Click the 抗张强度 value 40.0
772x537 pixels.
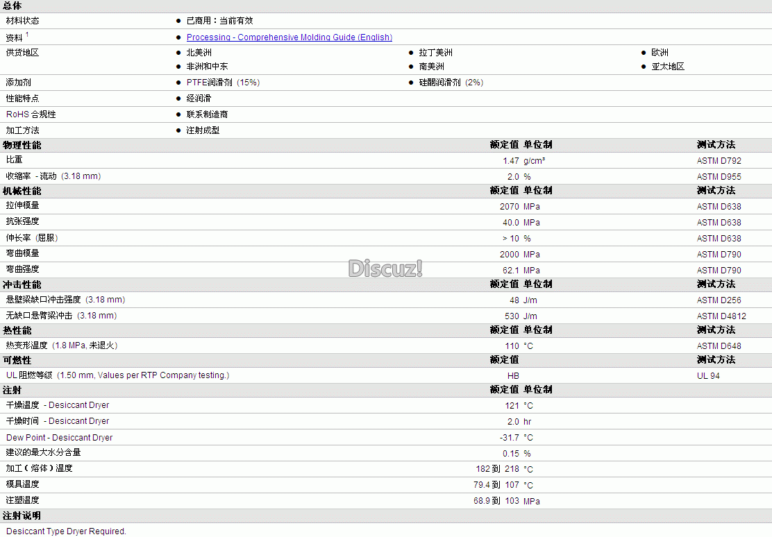510,223
